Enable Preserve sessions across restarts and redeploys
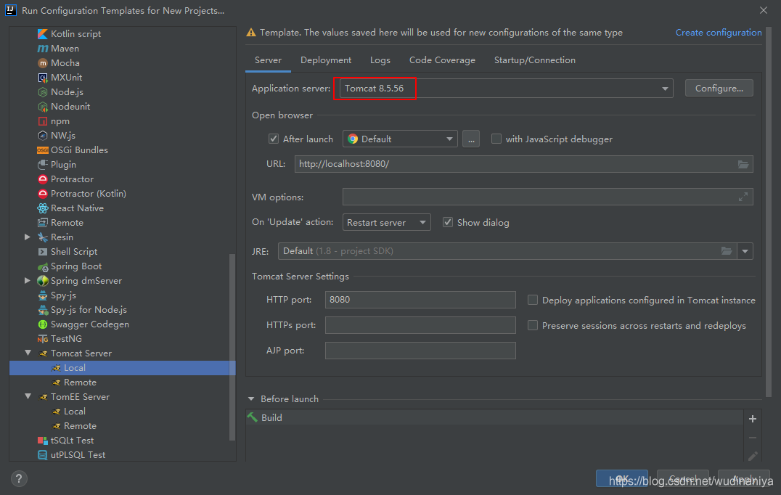The height and width of the screenshot is (495, 781). tap(533, 325)
